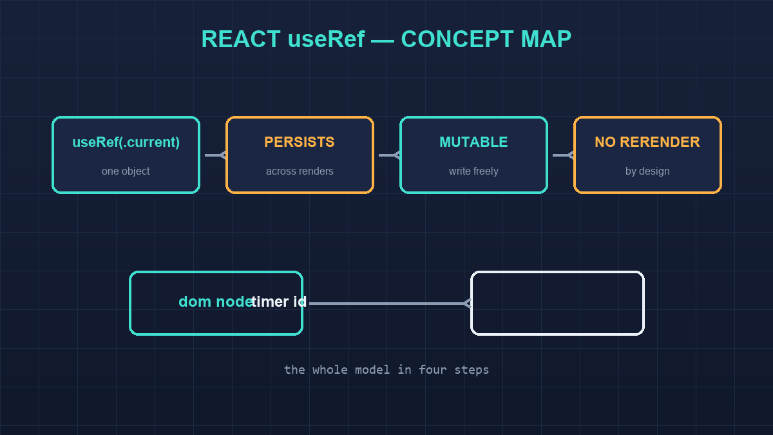Select the 'across renders' subtitle

coord(300,171)
